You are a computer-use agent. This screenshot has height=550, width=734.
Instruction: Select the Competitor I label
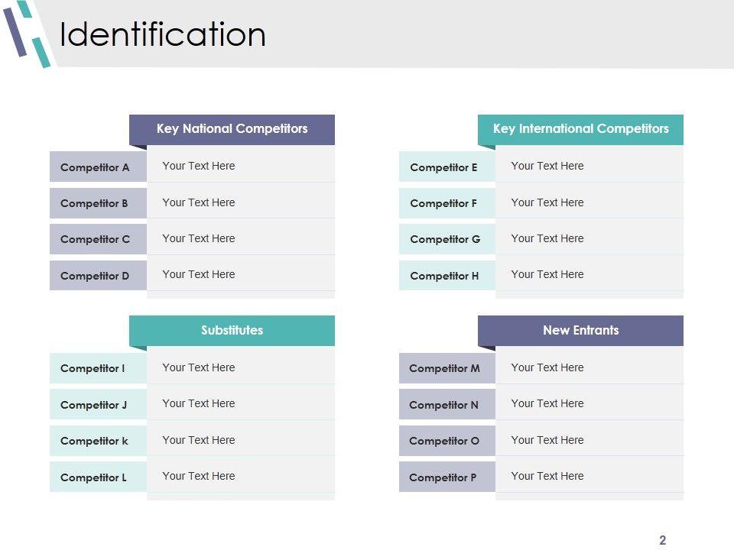93,368
